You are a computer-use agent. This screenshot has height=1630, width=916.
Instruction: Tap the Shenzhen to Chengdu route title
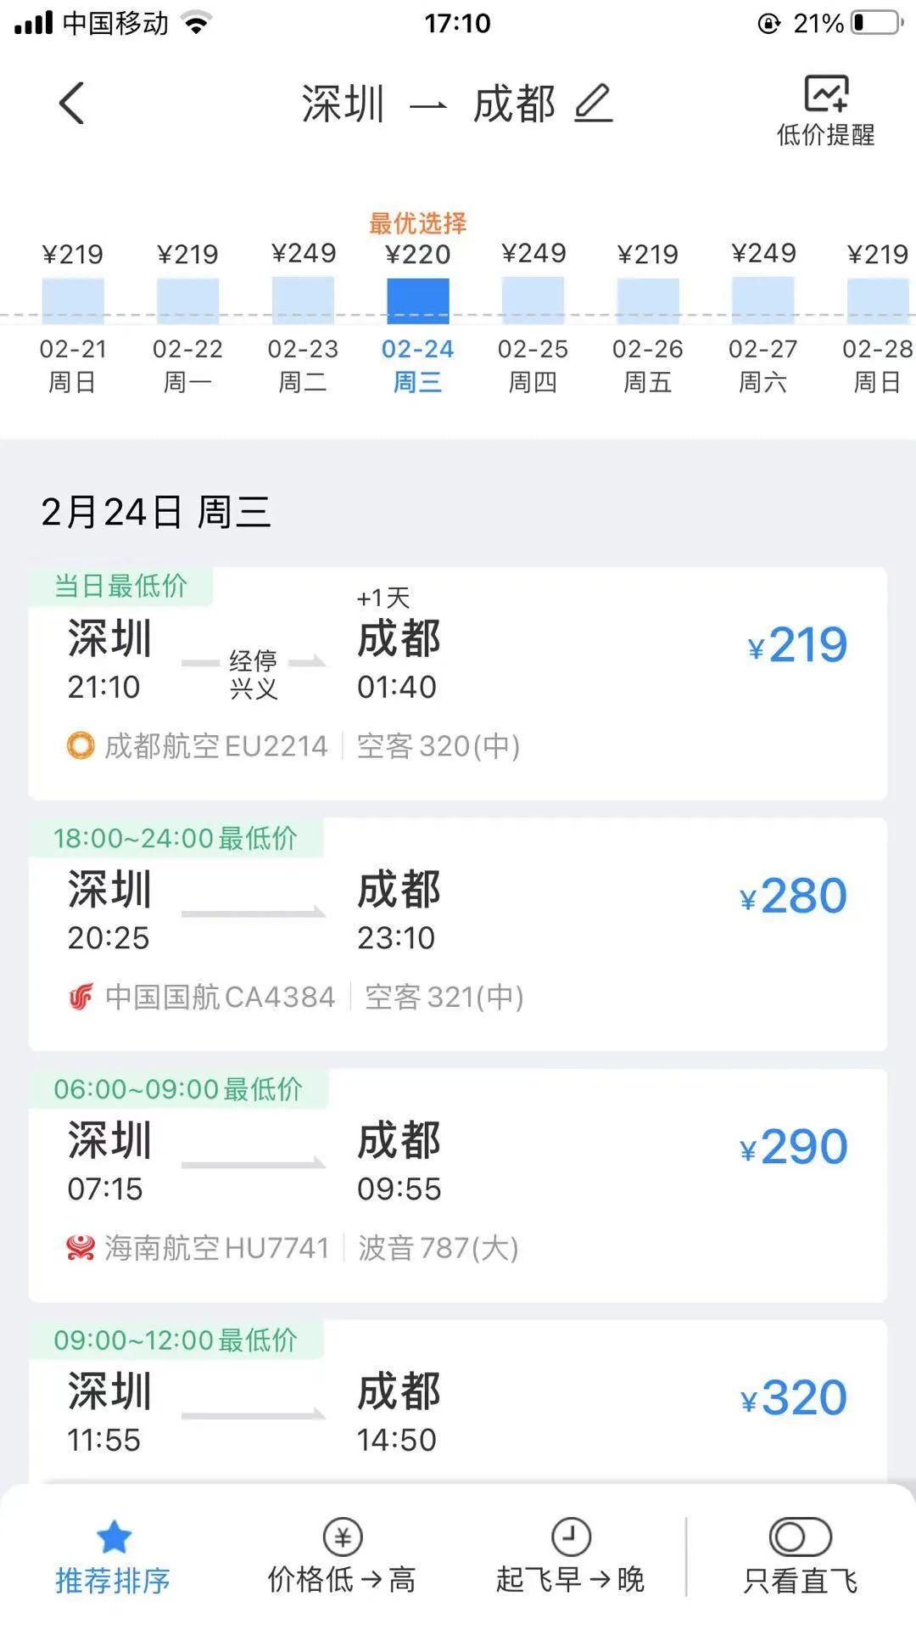tap(428, 104)
